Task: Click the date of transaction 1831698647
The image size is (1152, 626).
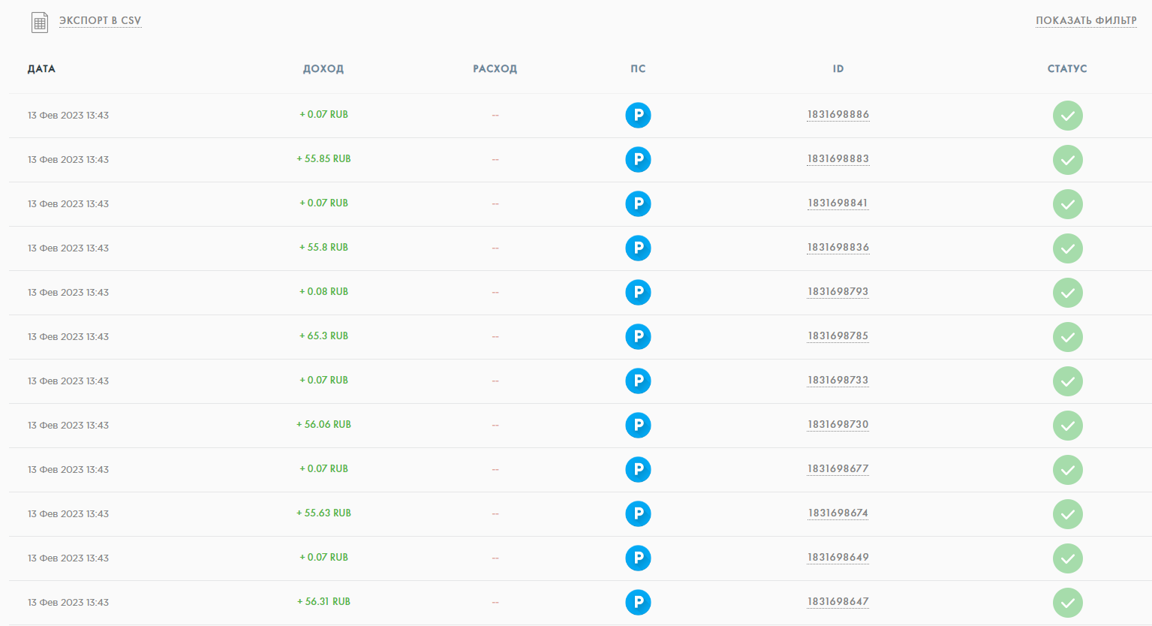Action: (68, 603)
